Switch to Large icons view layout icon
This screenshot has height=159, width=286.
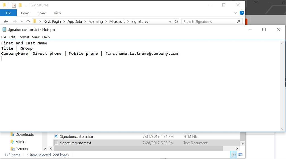tap(240, 155)
